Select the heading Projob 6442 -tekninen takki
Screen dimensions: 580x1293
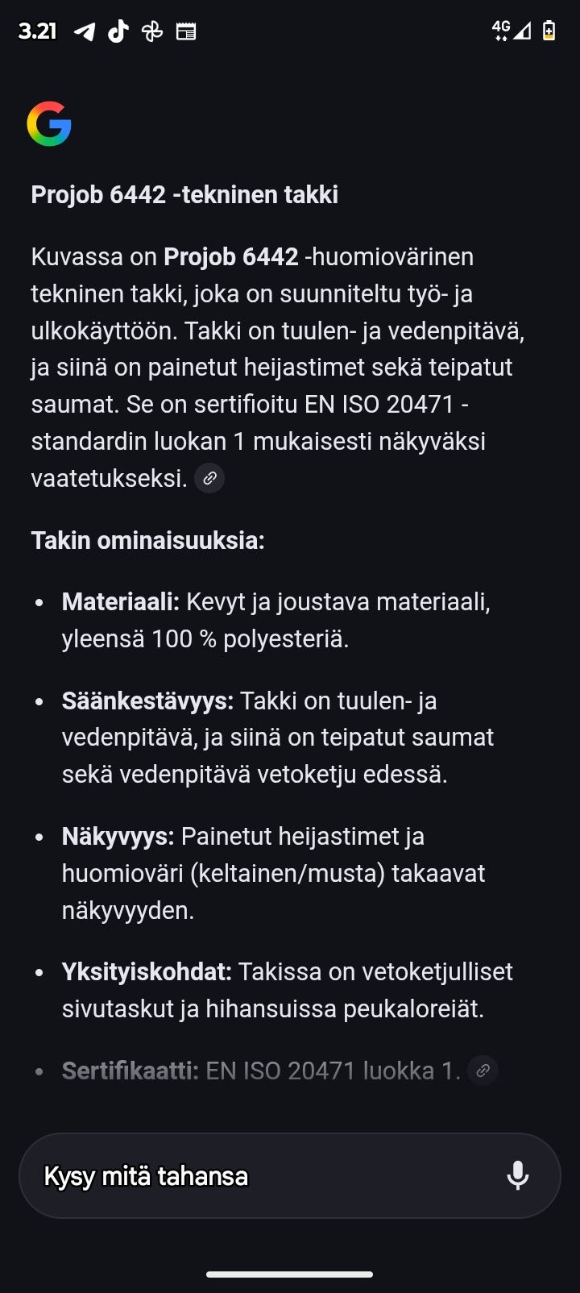[184, 194]
